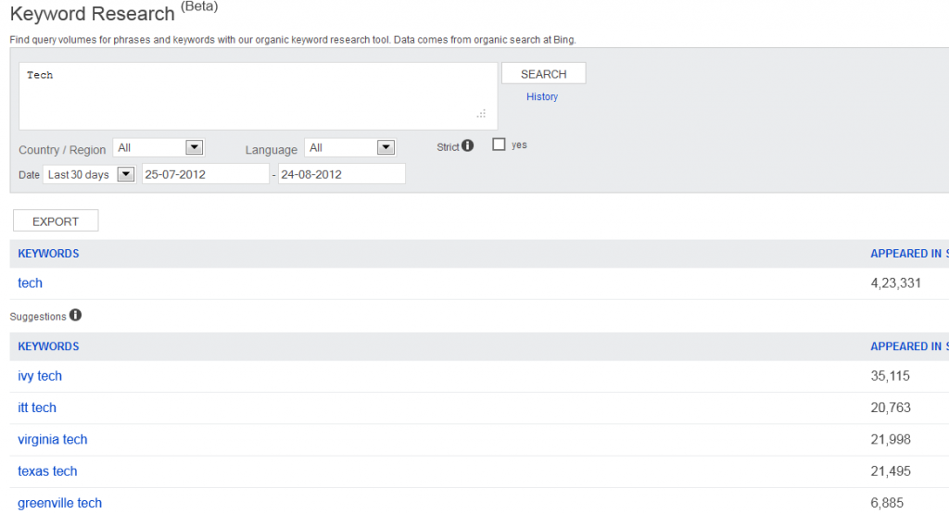Click the keyword box resize grip icon

point(481,114)
